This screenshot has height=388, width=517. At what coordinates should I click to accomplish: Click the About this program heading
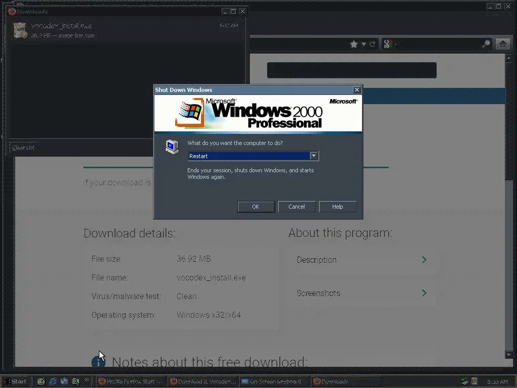pos(340,233)
